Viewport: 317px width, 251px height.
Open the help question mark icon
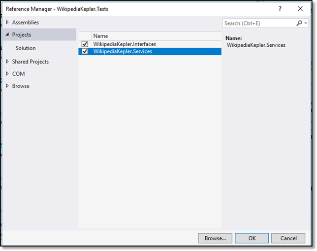(280, 9)
